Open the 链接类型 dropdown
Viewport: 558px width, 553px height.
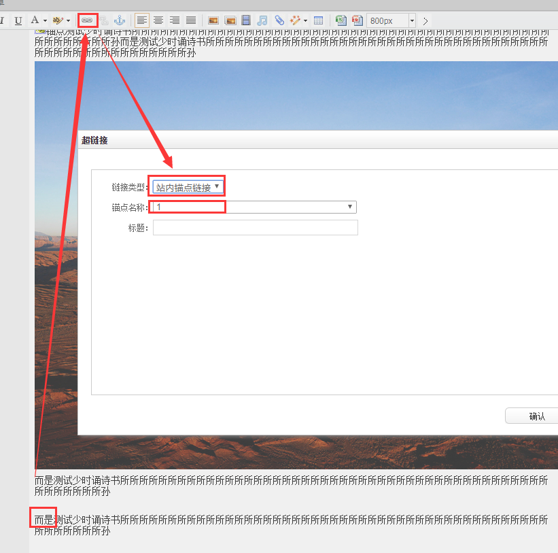188,187
